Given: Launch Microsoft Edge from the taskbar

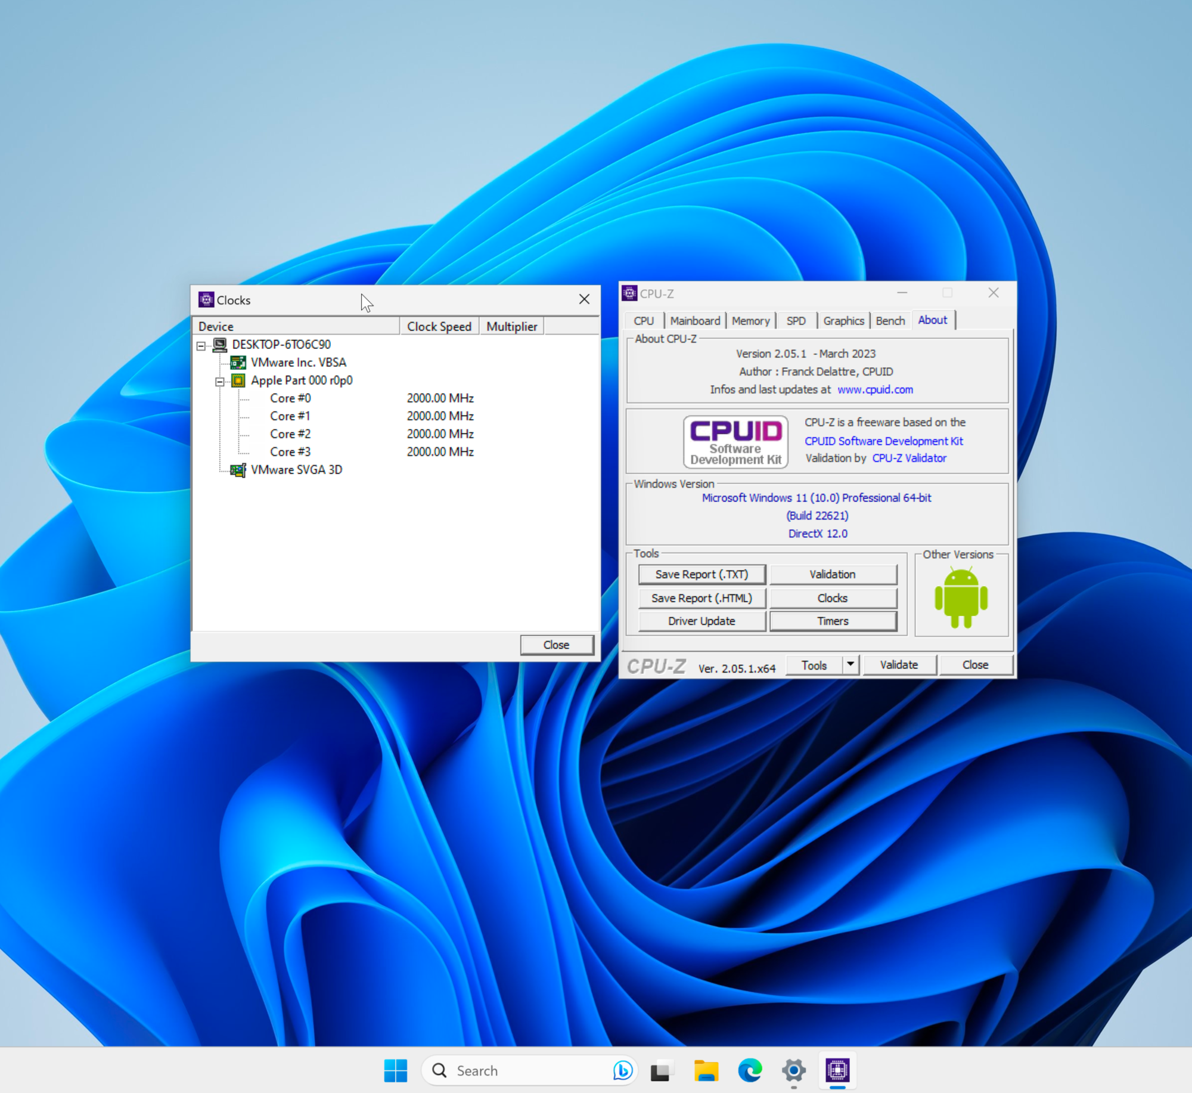Looking at the screenshot, I should (750, 1070).
